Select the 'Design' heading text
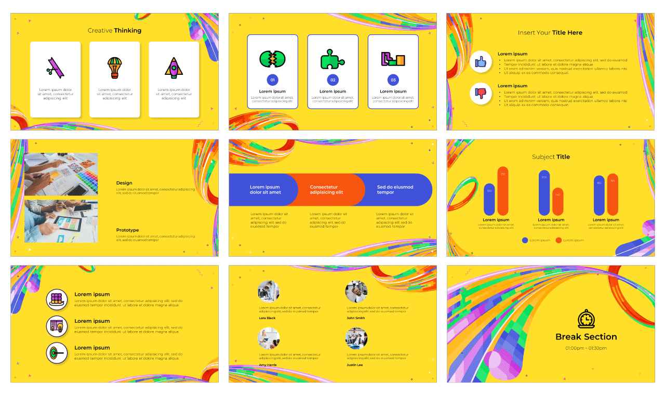Viewport: 665px width, 395px height. coord(124,183)
